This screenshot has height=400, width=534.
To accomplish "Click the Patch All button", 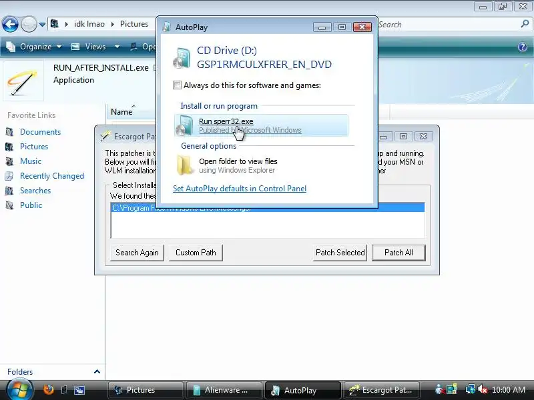I will point(398,253).
